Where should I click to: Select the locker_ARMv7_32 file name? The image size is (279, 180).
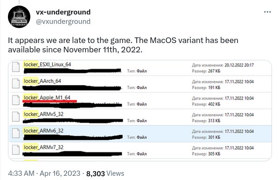click(x=43, y=147)
